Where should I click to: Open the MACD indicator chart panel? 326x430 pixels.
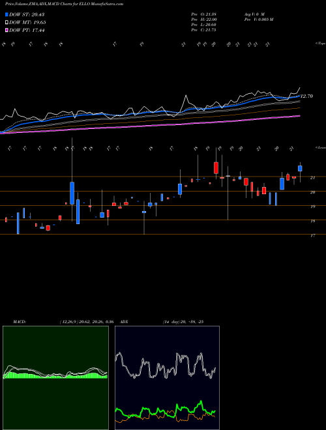pyautogui.click(x=55, y=378)
